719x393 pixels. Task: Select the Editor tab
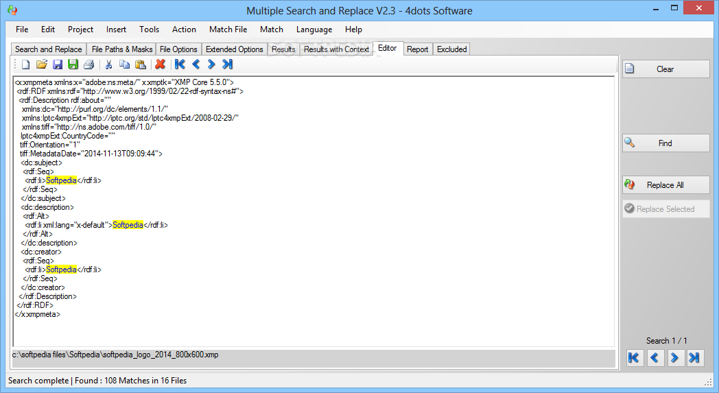[388, 48]
